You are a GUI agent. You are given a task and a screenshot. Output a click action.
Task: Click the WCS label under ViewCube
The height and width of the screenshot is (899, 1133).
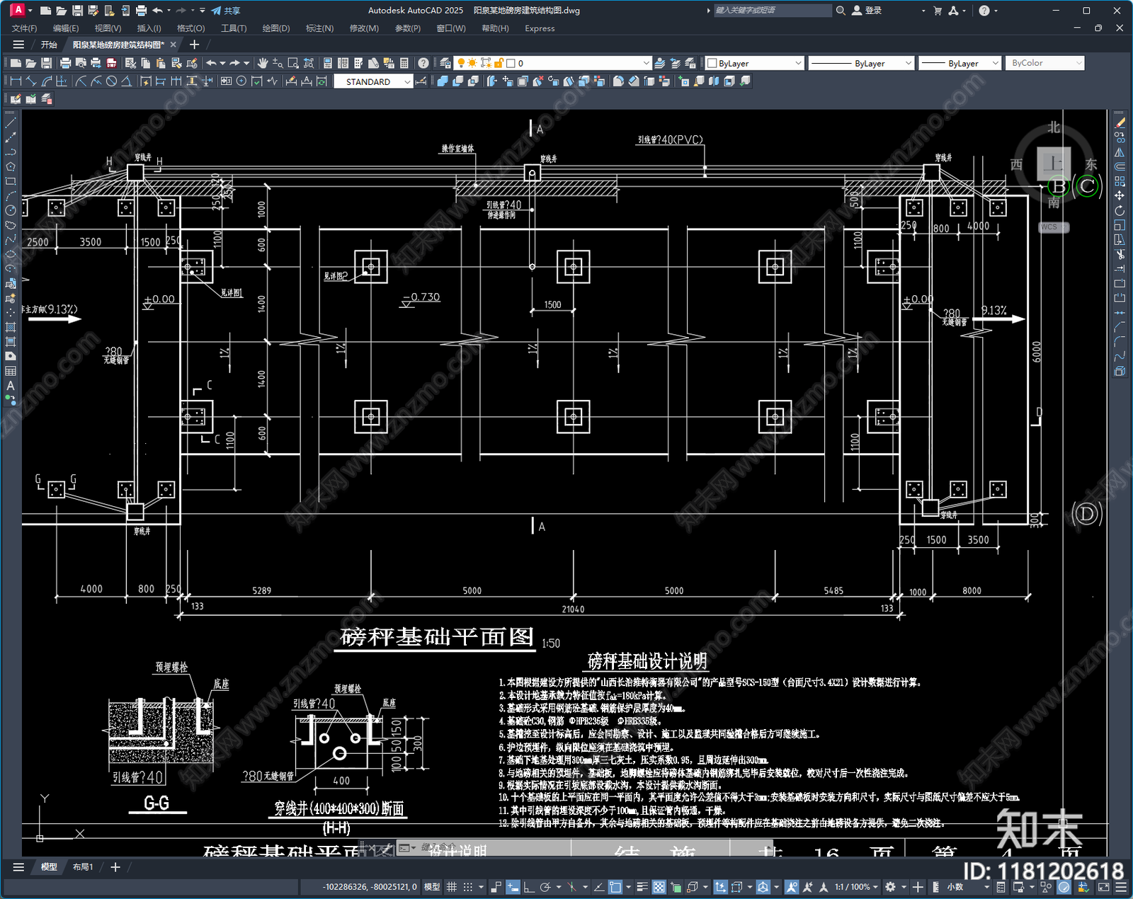[1053, 227]
